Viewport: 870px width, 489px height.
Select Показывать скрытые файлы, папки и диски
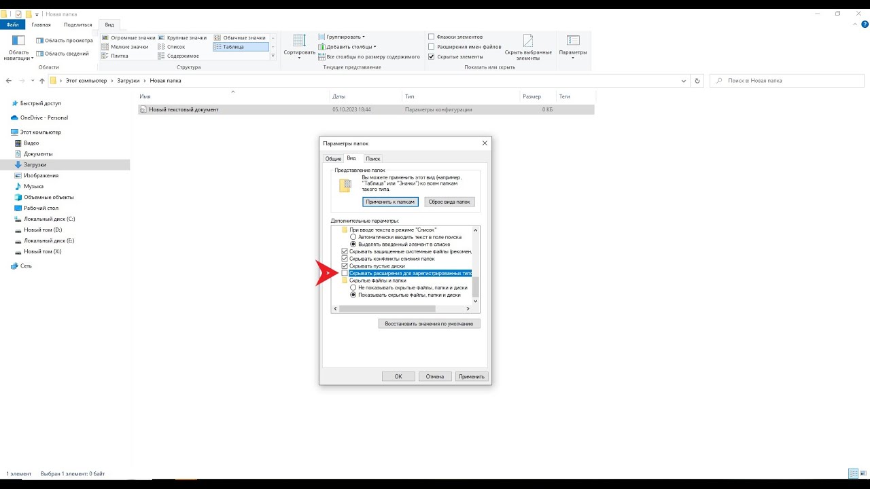353,295
